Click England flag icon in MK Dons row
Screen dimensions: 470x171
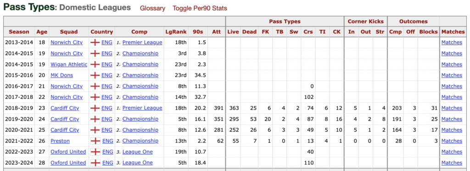[x=95, y=76]
